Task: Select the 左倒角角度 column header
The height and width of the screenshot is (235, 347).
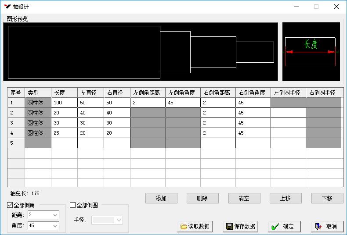Action: tap(183, 93)
